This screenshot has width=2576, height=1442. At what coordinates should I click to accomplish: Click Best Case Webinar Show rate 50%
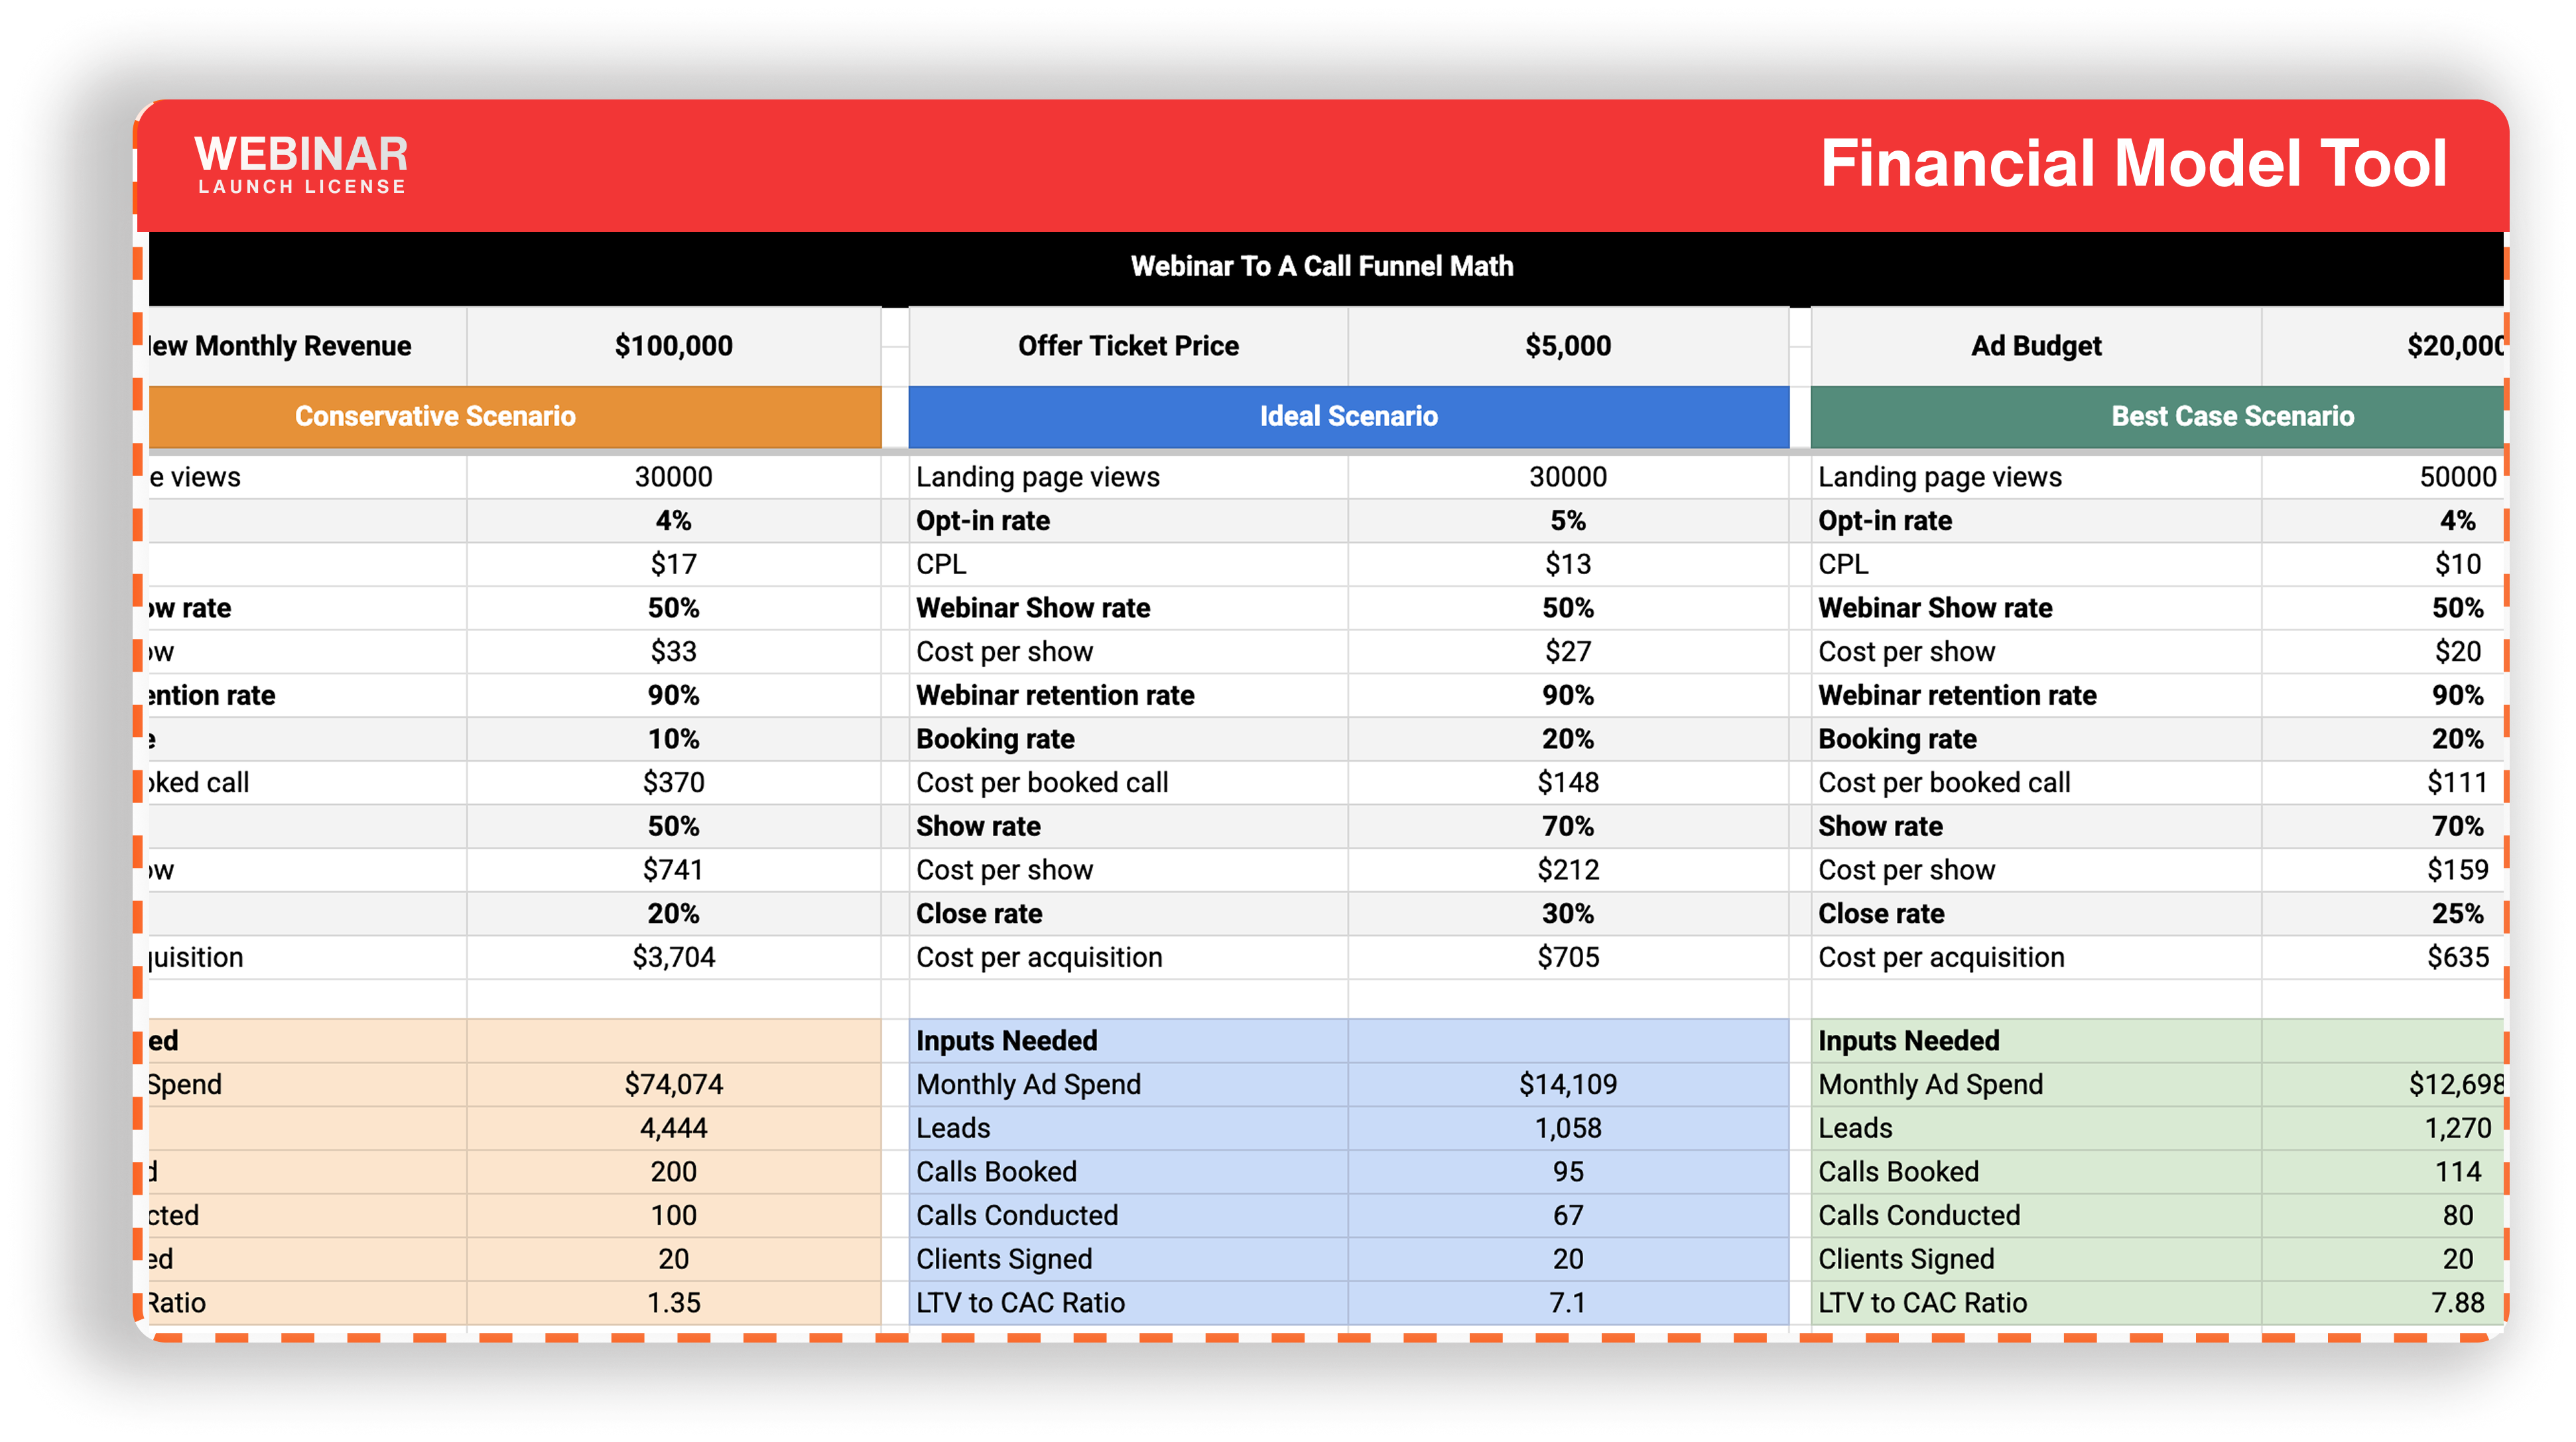tap(2456, 607)
